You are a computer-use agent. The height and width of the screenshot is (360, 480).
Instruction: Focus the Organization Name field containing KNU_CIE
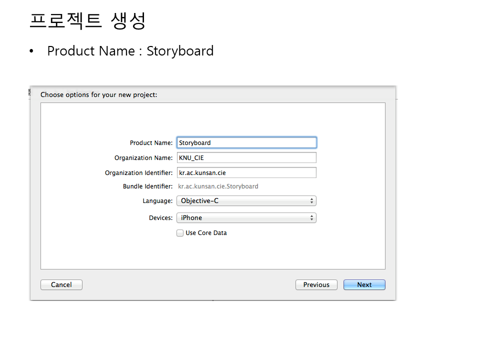pos(246,157)
